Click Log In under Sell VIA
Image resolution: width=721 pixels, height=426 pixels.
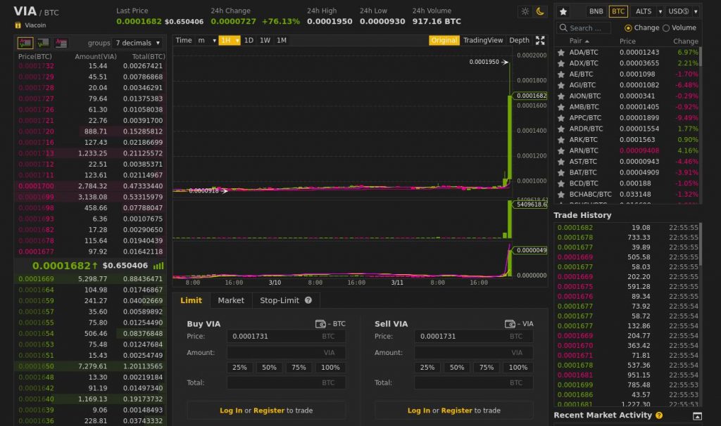pyautogui.click(x=418, y=410)
